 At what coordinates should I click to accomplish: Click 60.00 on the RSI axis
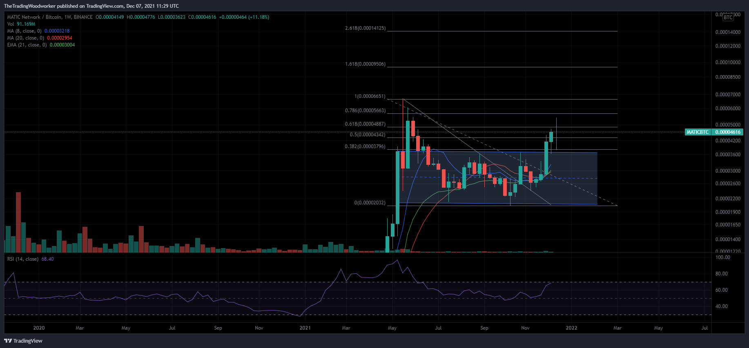tap(722, 290)
